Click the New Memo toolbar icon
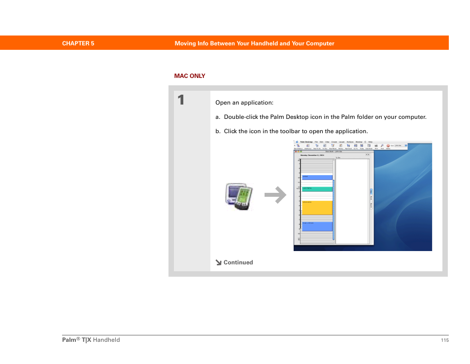This screenshot has height=364, width=470. pos(333,146)
